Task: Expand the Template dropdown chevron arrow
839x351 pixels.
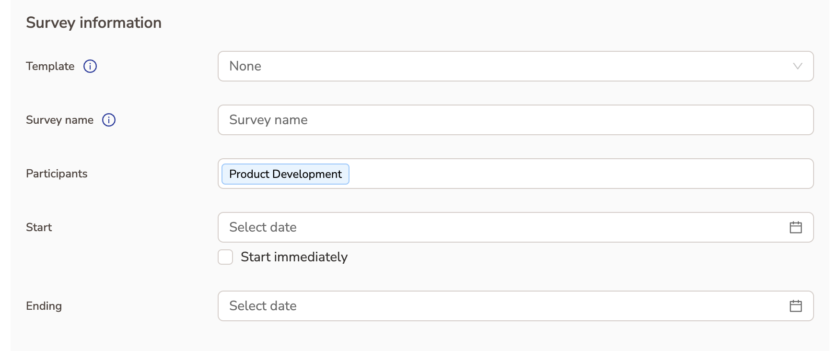Action: (x=797, y=66)
